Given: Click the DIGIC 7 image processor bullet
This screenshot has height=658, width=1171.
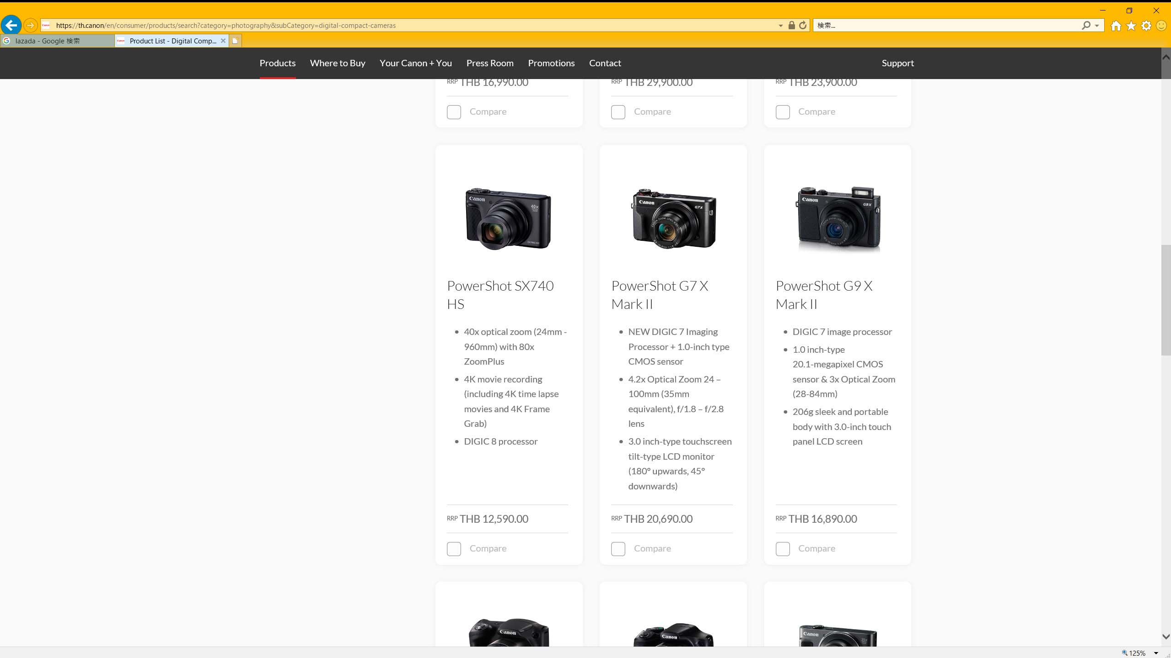Looking at the screenshot, I should click(x=842, y=332).
